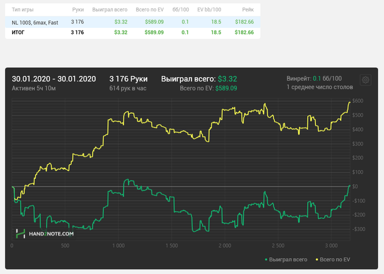384x274 pixels.
Task: Click the 'Активен 5ч 10м' label
Action: [x=34, y=89]
